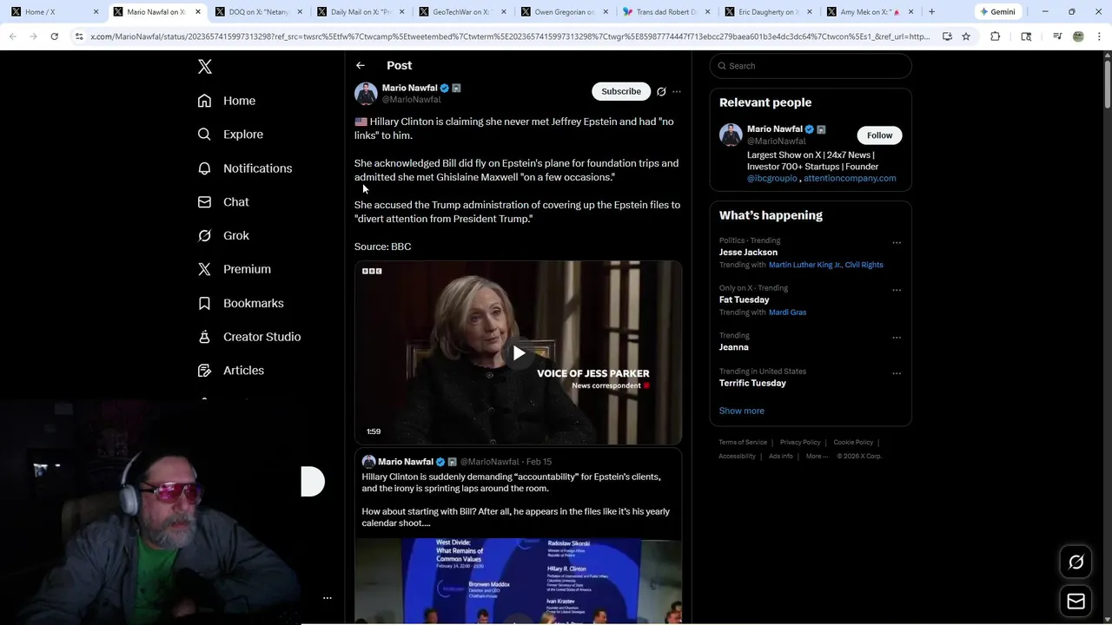Click the Civil Rights trending link

point(864,265)
